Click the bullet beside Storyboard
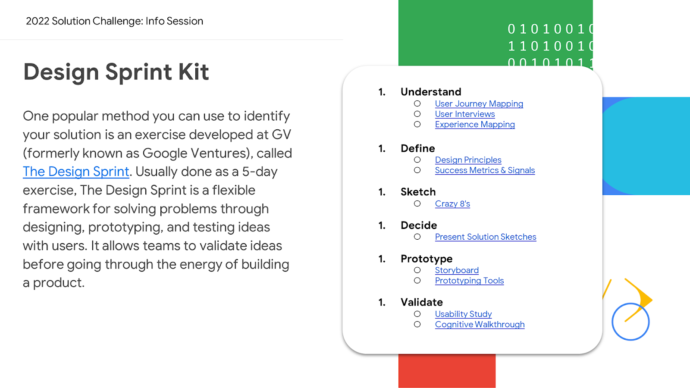Image resolution: width=690 pixels, height=388 pixels. coord(417,270)
